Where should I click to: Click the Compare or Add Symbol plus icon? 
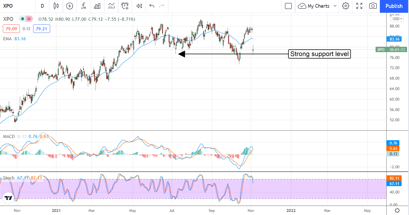point(69,6)
